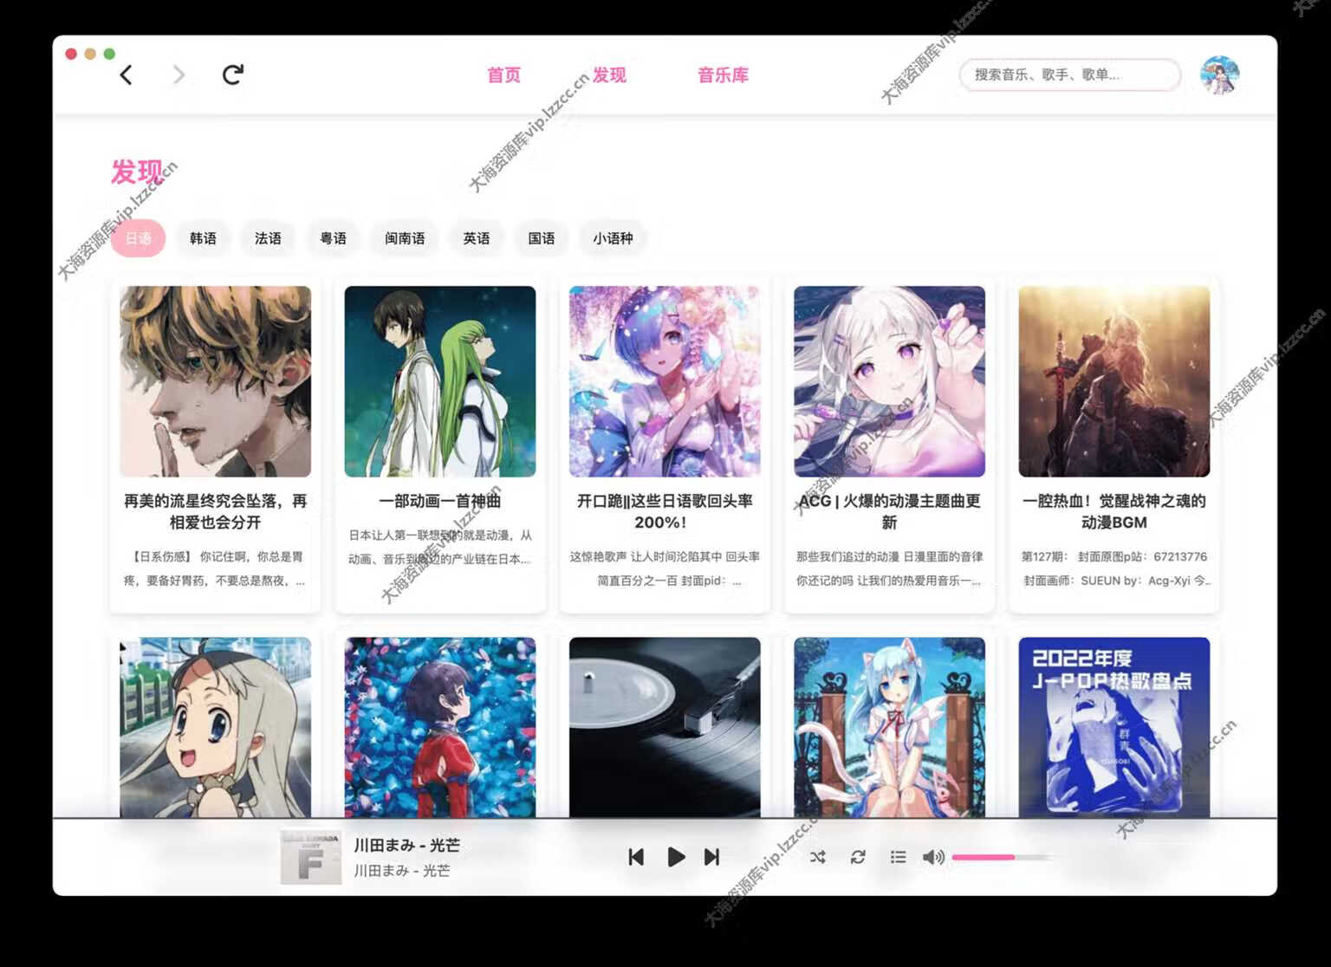This screenshot has height=967, width=1331.
Task: Select the 日语 language filter
Action: [x=138, y=238]
